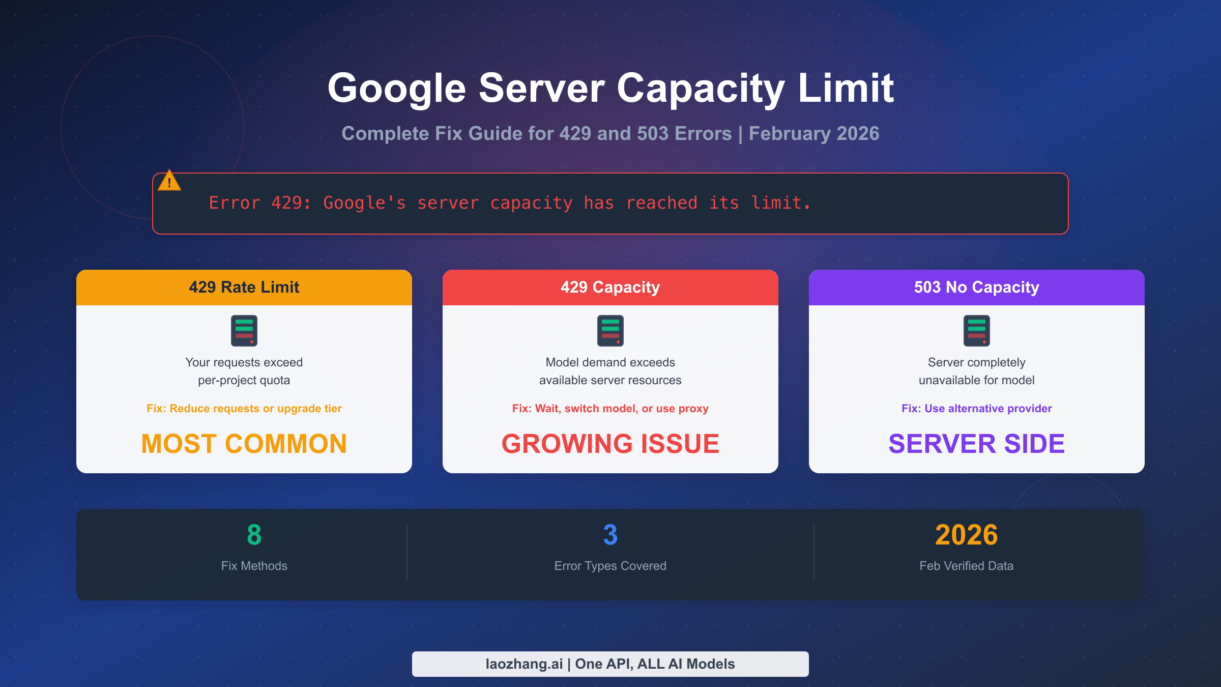Select the server icon in 429 Rate Limit card
Screen dimensions: 1221x687
244,331
